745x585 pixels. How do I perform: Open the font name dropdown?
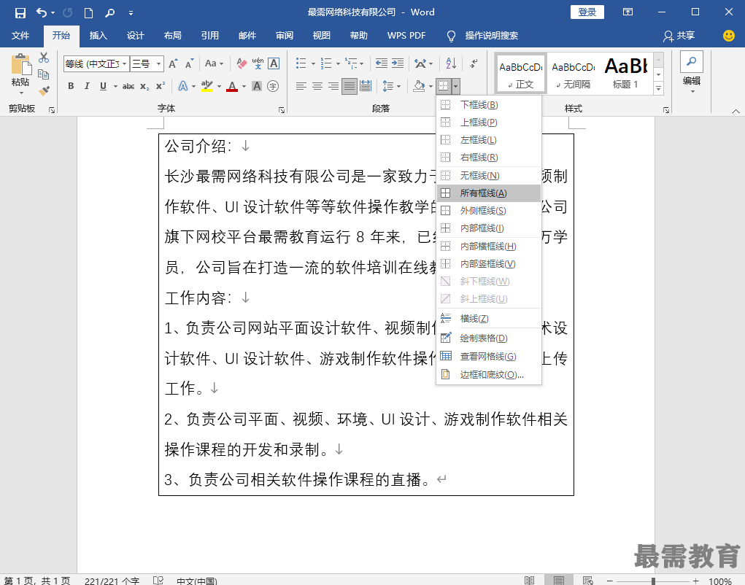[125, 63]
